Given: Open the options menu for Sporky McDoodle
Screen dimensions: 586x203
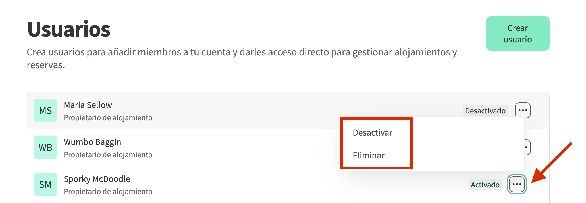Looking at the screenshot, I should point(517,185).
